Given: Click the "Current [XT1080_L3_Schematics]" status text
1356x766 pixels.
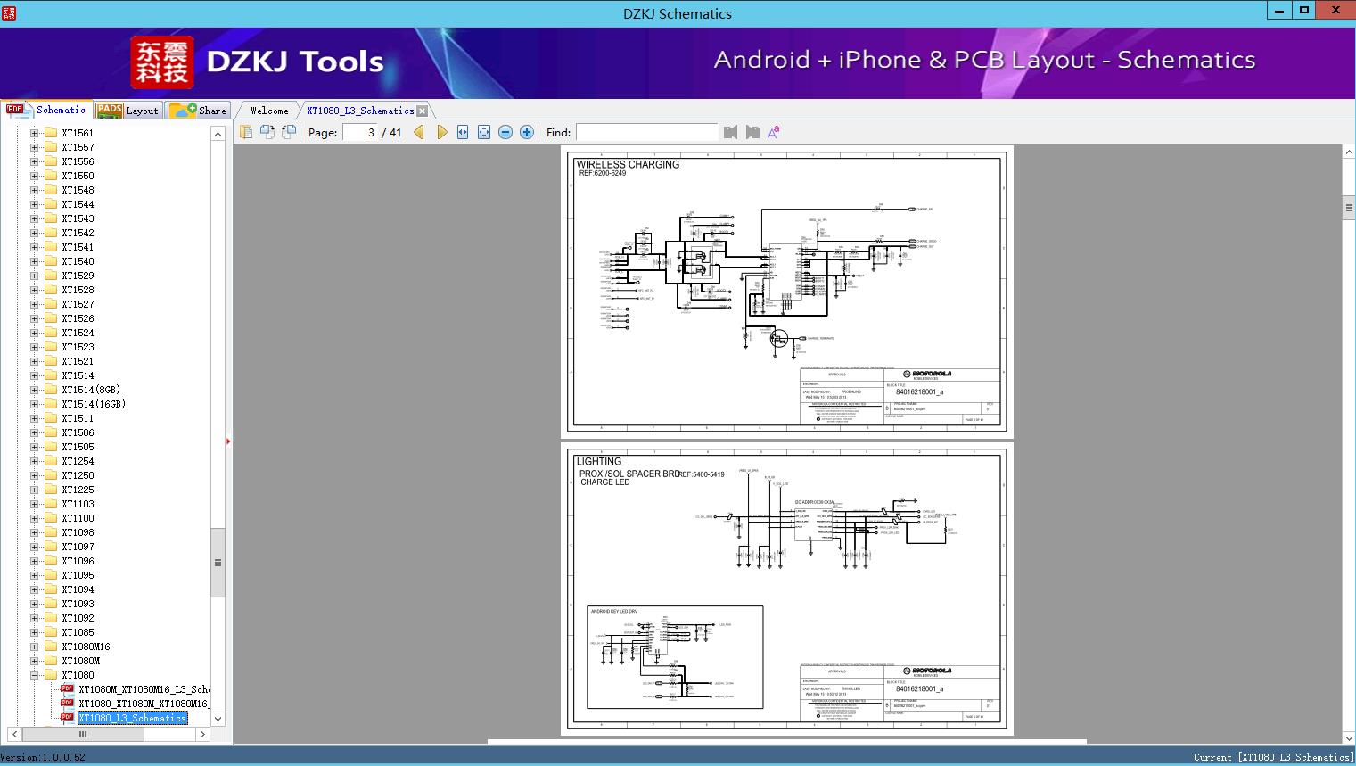Looking at the screenshot, I should click(x=1273, y=757).
